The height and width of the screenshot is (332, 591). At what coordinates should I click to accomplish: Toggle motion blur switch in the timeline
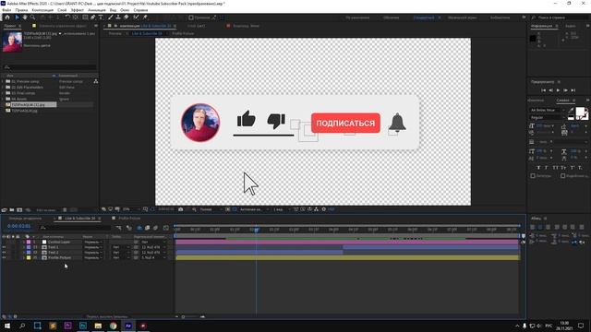[155, 228]
